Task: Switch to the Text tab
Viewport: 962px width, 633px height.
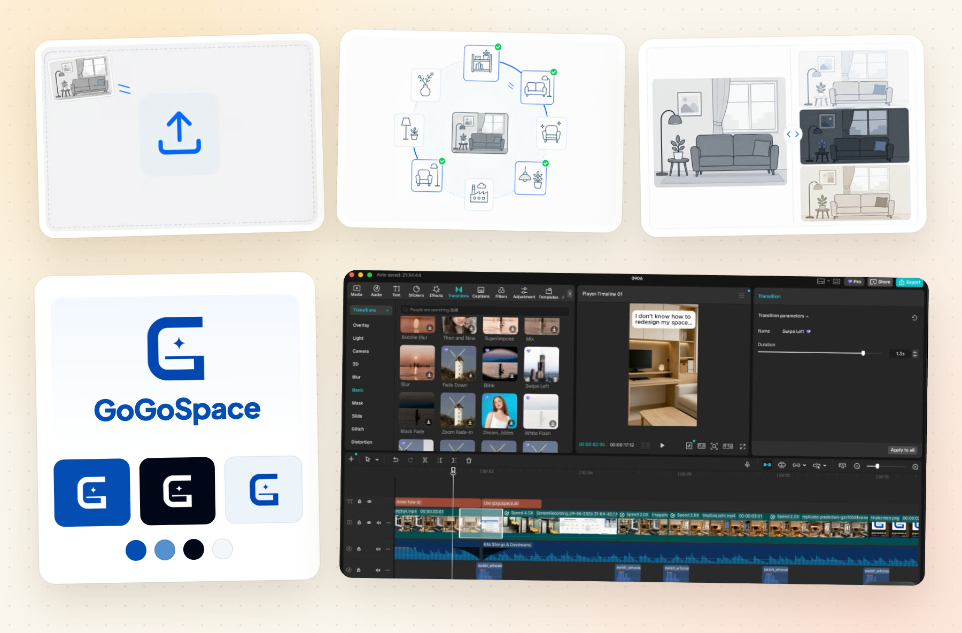Action: click(x=397, y=291)
